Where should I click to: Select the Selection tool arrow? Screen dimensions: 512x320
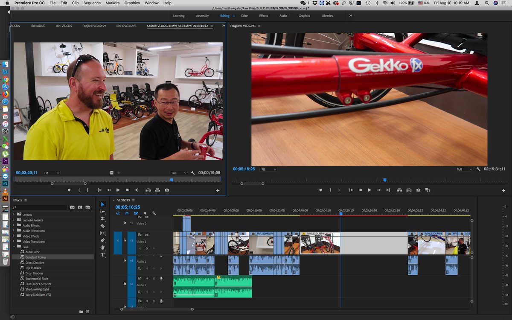click(x=103, y=204)
